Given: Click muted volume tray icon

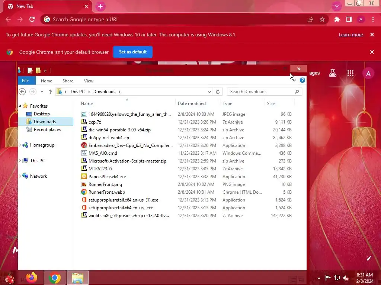Looking at the screenshot, I should 346,278.
